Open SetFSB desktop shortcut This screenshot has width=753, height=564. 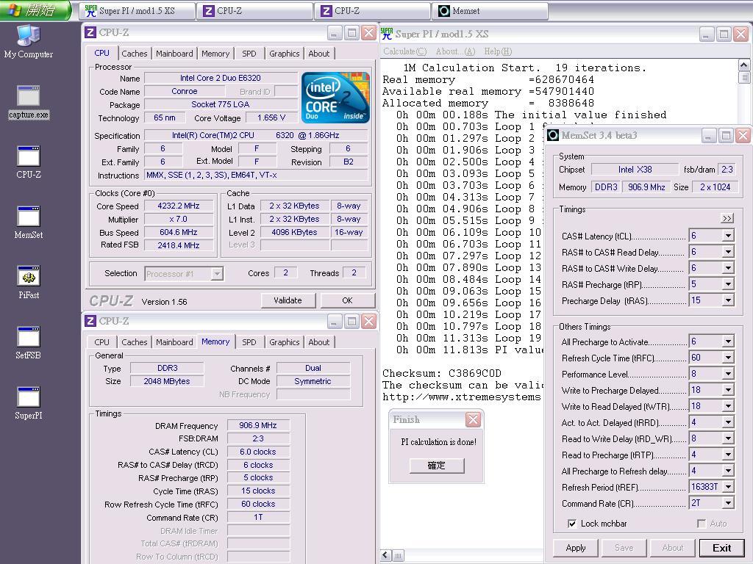(x=29, y=343)
